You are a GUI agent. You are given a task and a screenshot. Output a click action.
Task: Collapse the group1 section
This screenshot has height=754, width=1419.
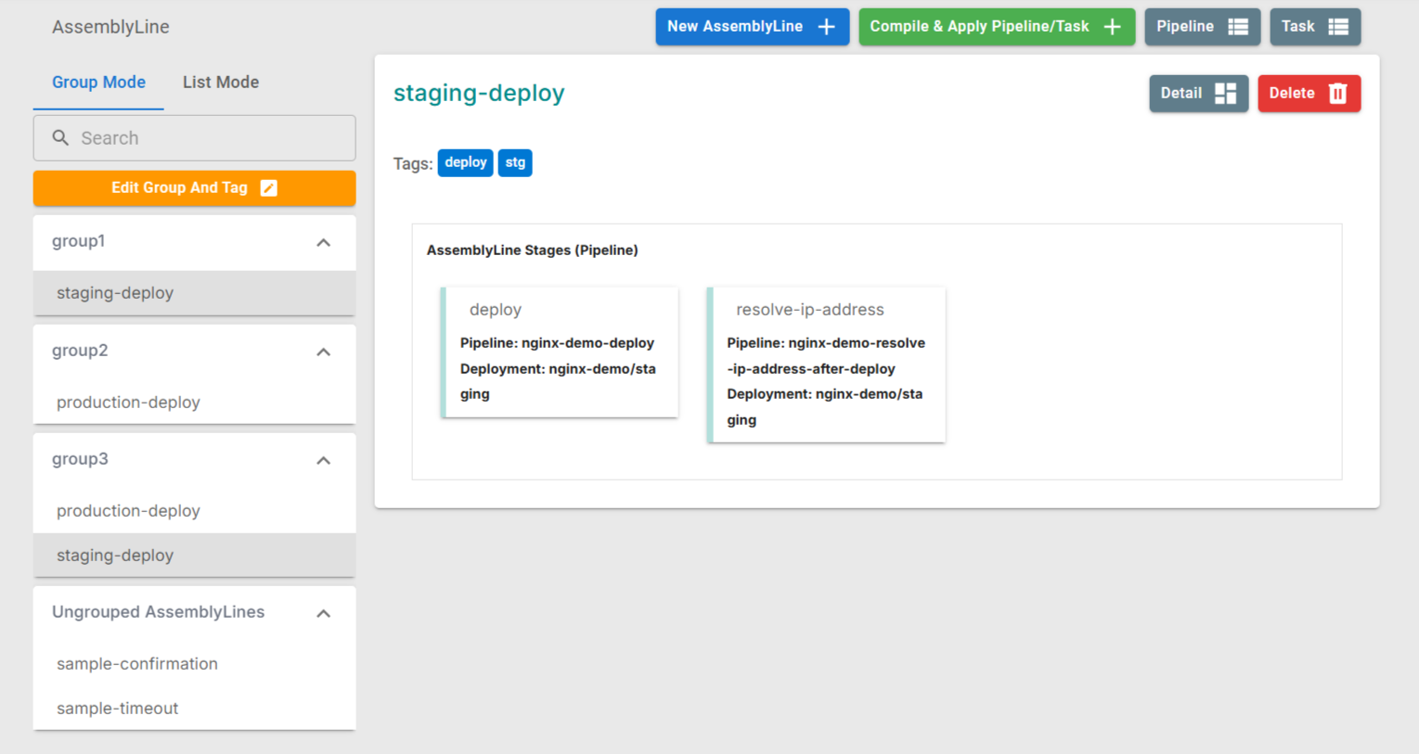pyautogui.click(x=323, y=243)
